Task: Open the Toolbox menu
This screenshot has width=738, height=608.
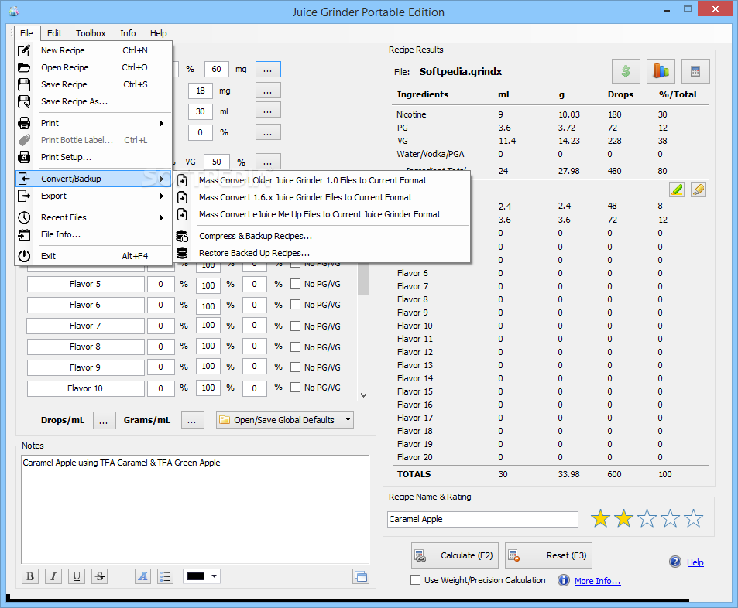Action: [x=91, y=33]
